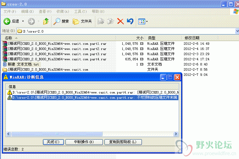Sort by the 名称 column header

tap(58, 38)
